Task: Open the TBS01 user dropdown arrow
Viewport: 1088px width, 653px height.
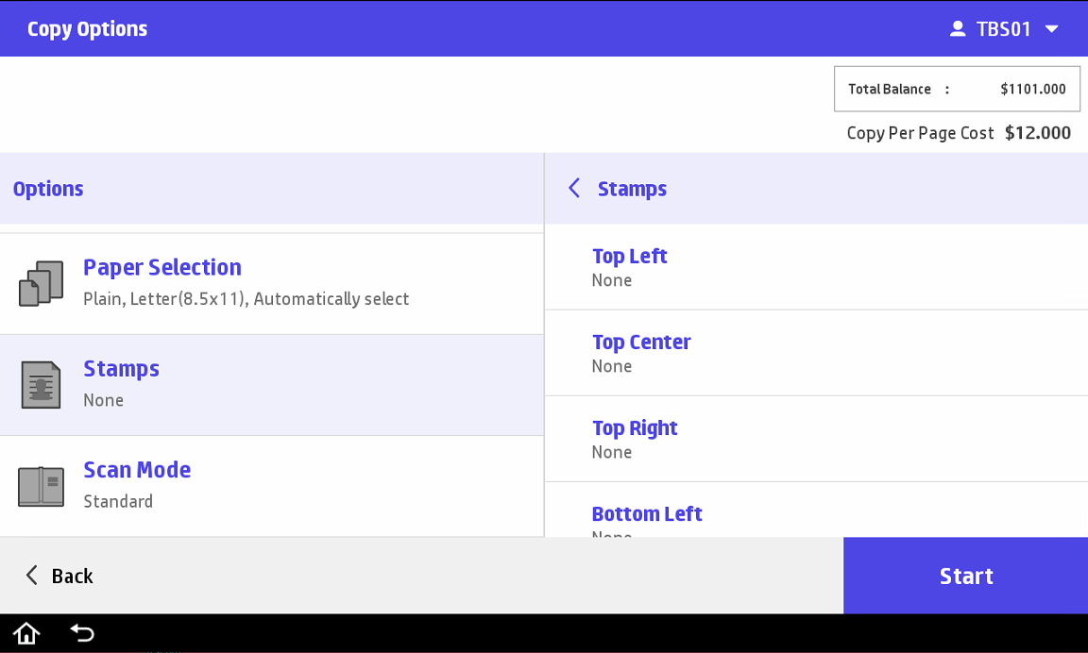Action: pyautogui.click(x=1052, y=29)
